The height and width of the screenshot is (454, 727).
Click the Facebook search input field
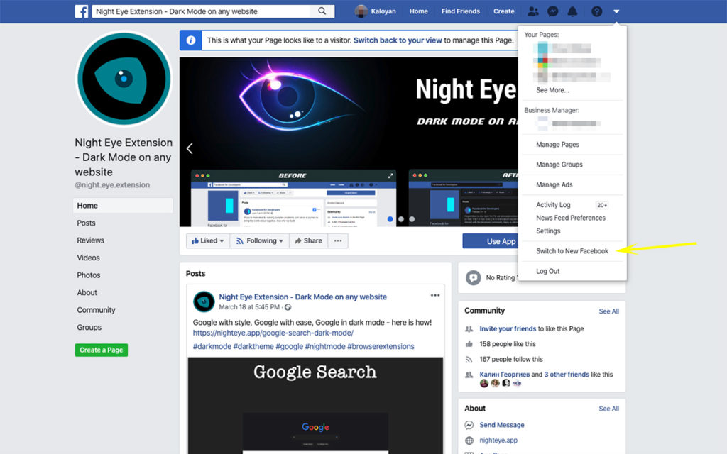point(201,11)
